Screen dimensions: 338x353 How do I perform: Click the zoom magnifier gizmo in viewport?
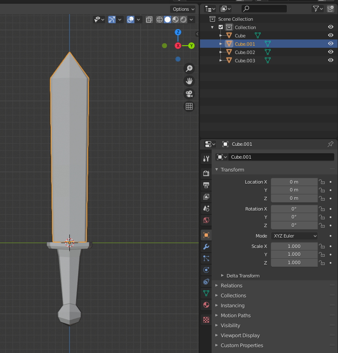[189, 69]
